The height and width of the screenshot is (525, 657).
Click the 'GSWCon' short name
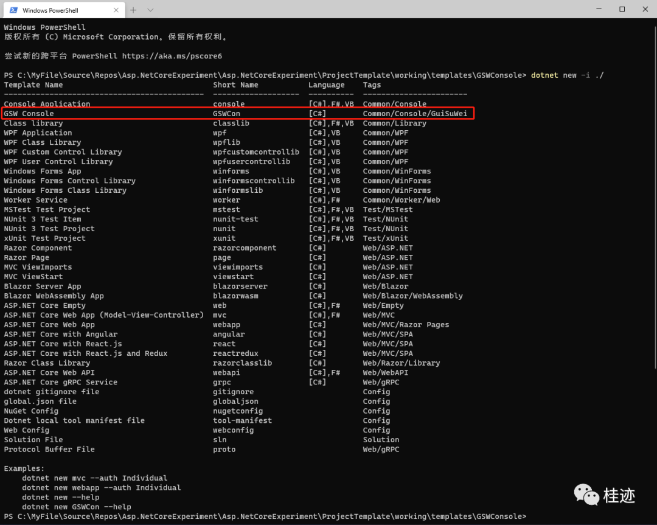pos(226,114)
